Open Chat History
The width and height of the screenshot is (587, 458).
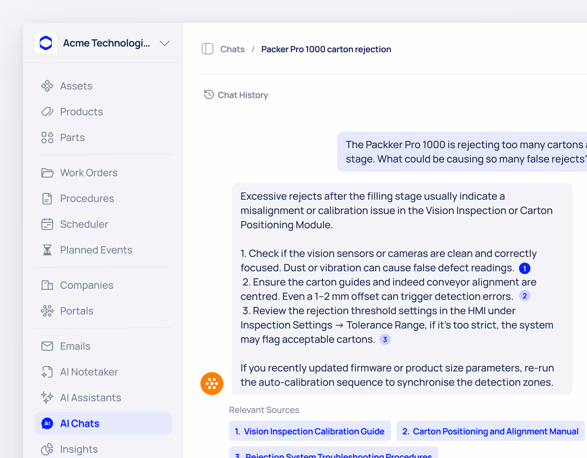pyautogui.click(x=236, y=95)
